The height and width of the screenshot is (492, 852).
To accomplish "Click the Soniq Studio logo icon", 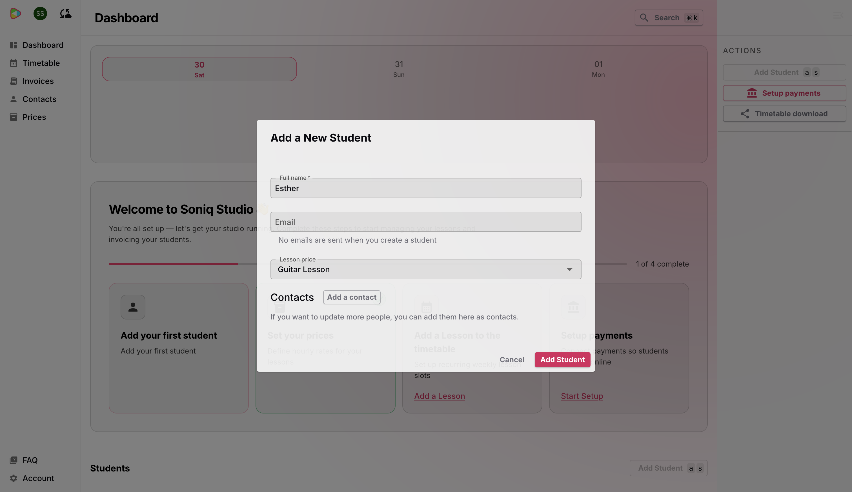I will [15, 14].
